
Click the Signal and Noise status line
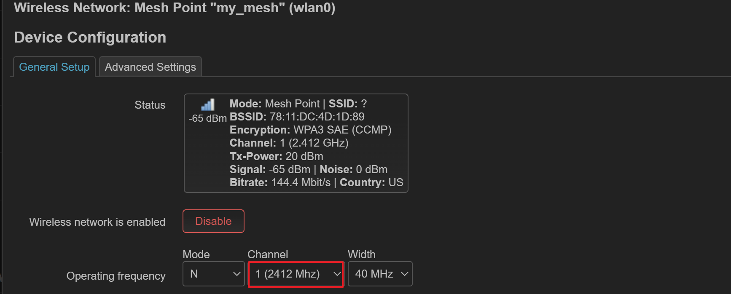point(308,169)
